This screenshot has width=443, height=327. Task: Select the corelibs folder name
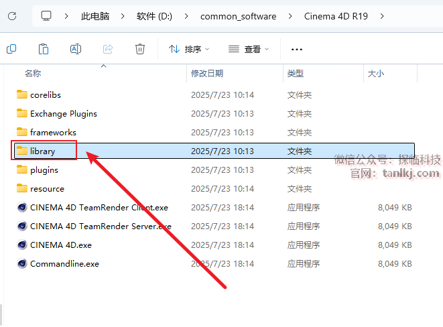[x=46, y=95]
